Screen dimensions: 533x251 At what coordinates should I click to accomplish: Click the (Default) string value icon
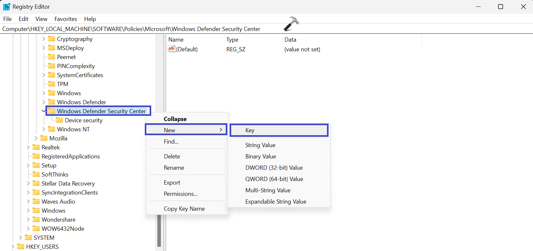(x=171, y=49)
